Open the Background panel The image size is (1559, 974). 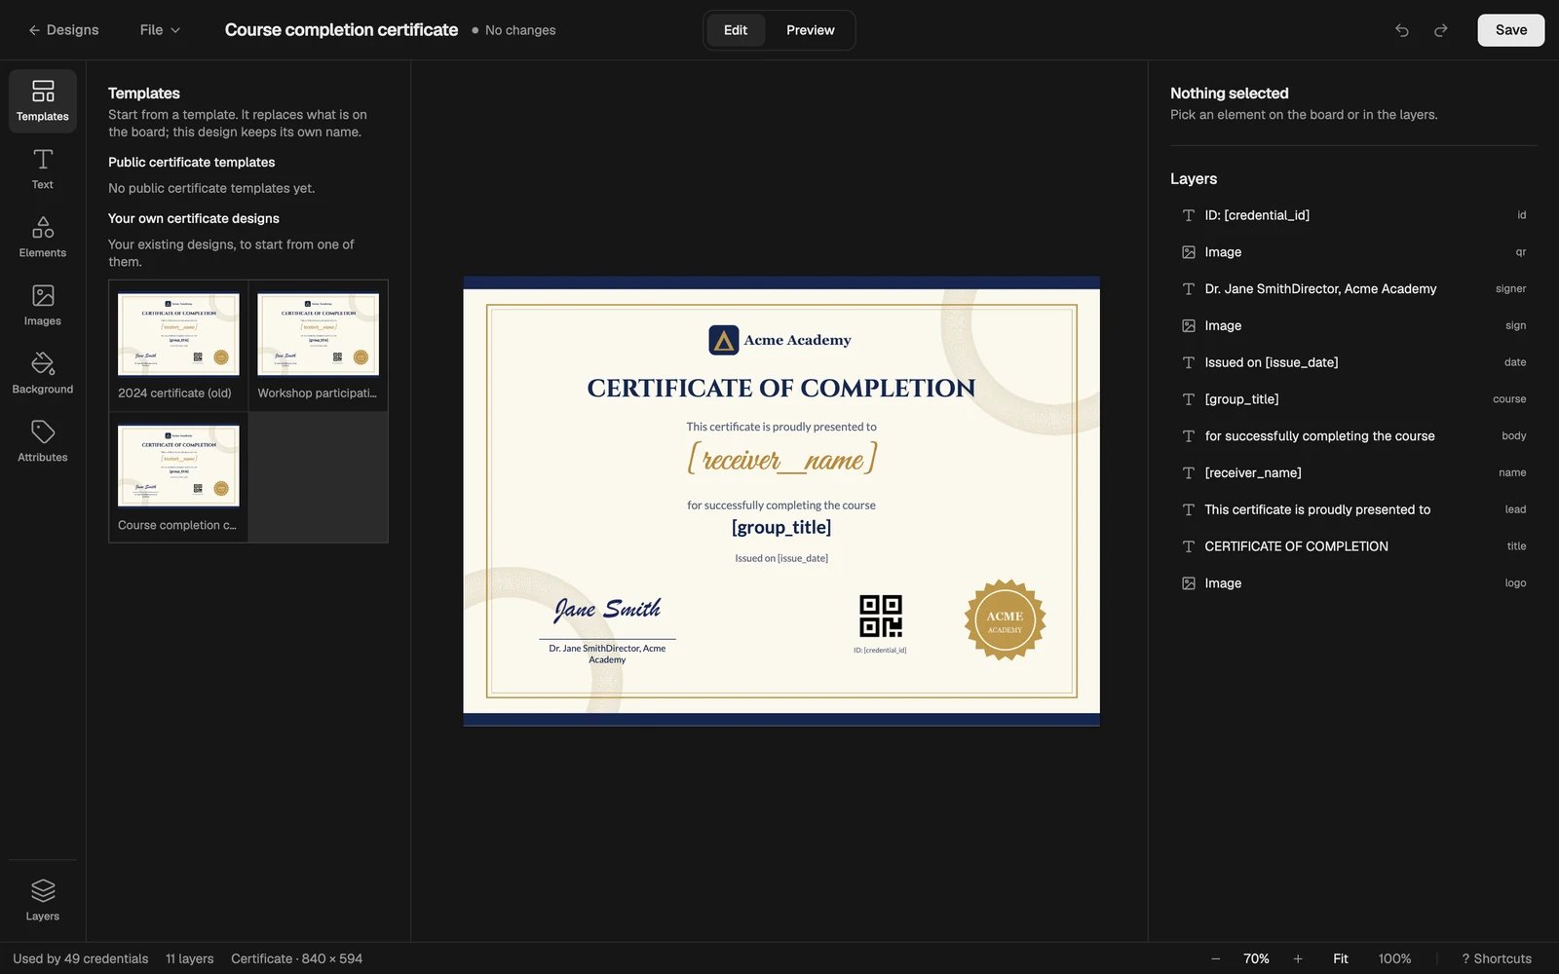43,374
